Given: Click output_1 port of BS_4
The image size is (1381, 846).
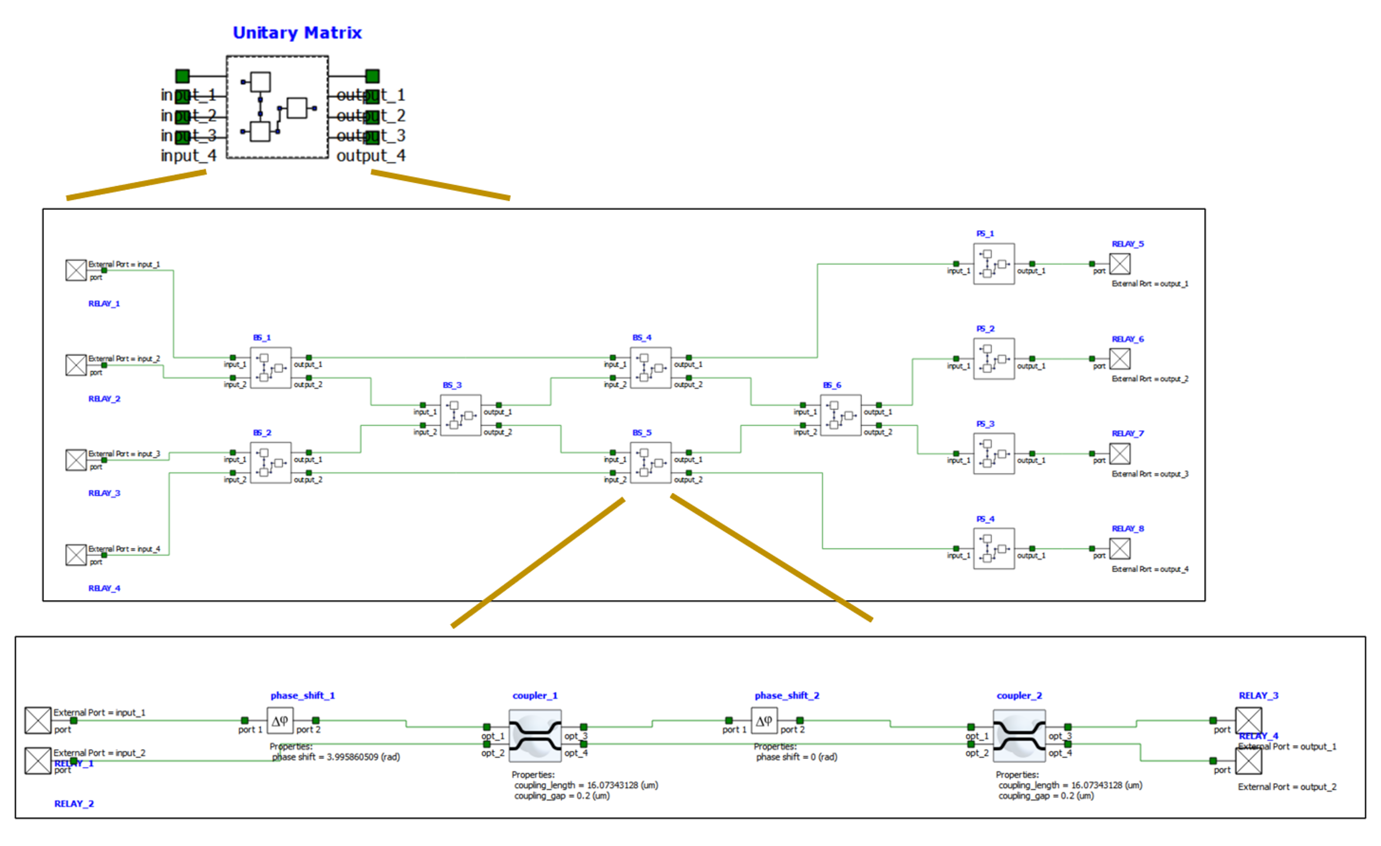Looking at the screenshot, I should (689, 357).
